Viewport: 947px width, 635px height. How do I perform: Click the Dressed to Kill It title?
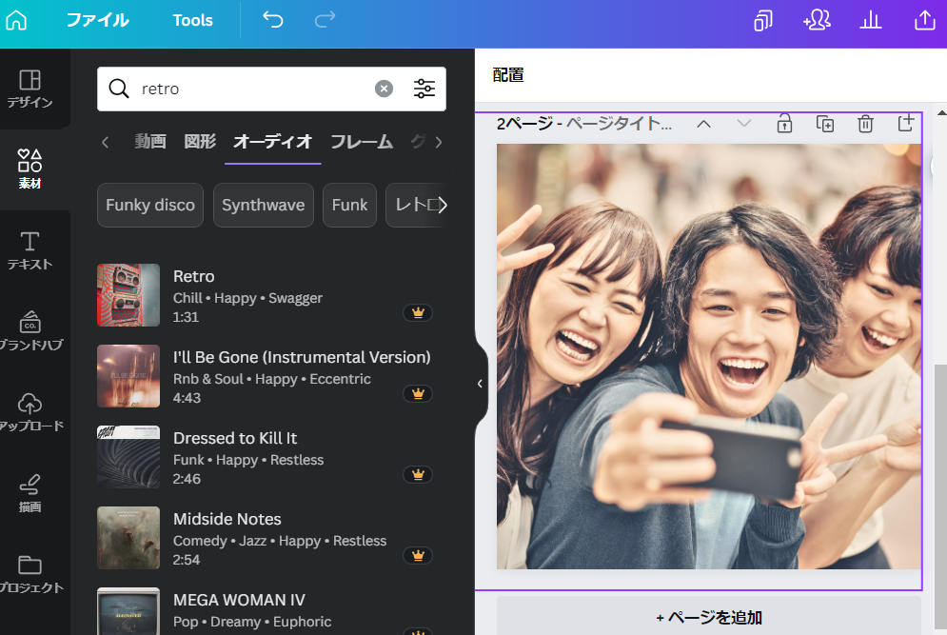coord(235,438)
